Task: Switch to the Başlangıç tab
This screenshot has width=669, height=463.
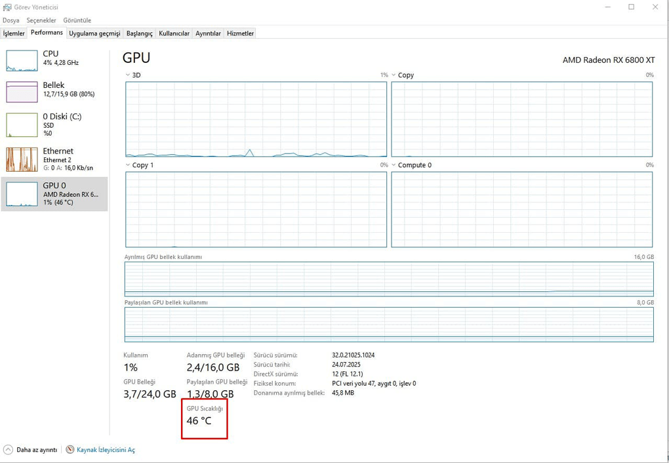Action: tap(139, 33)
